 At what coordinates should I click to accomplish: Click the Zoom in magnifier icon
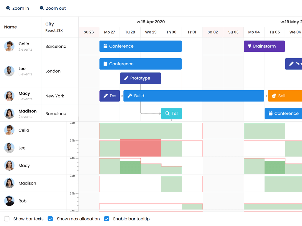click(8, 8)
